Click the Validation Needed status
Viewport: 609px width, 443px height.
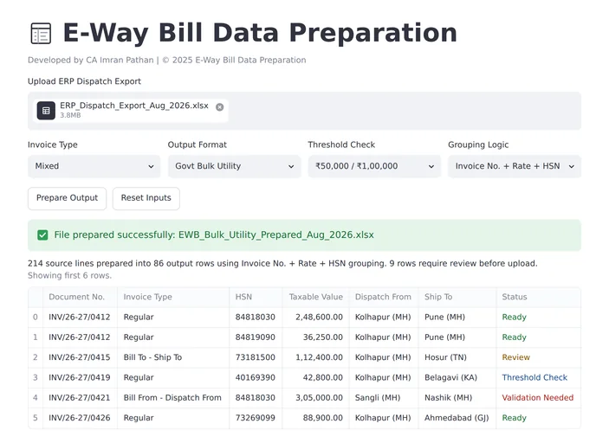tap(538, 398)
